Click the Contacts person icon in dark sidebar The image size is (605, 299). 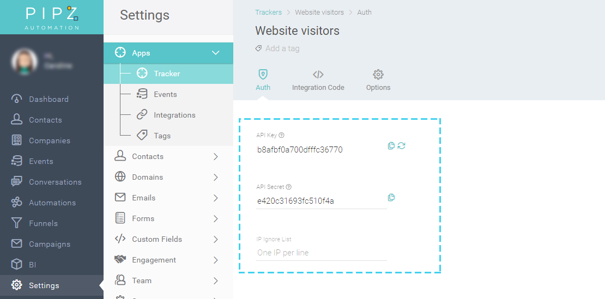click(x=16, y=120)
